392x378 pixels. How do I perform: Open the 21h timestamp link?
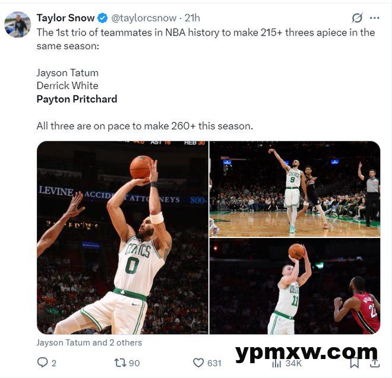(x=192, y=18)
